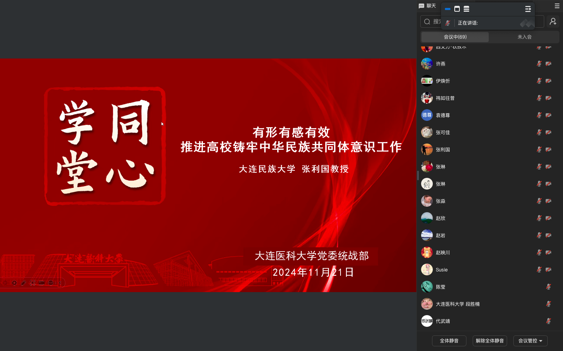Click muted microphone icon in floating speaker widget
Viewport: 563px width, 351px height.
tap(448, 23)
